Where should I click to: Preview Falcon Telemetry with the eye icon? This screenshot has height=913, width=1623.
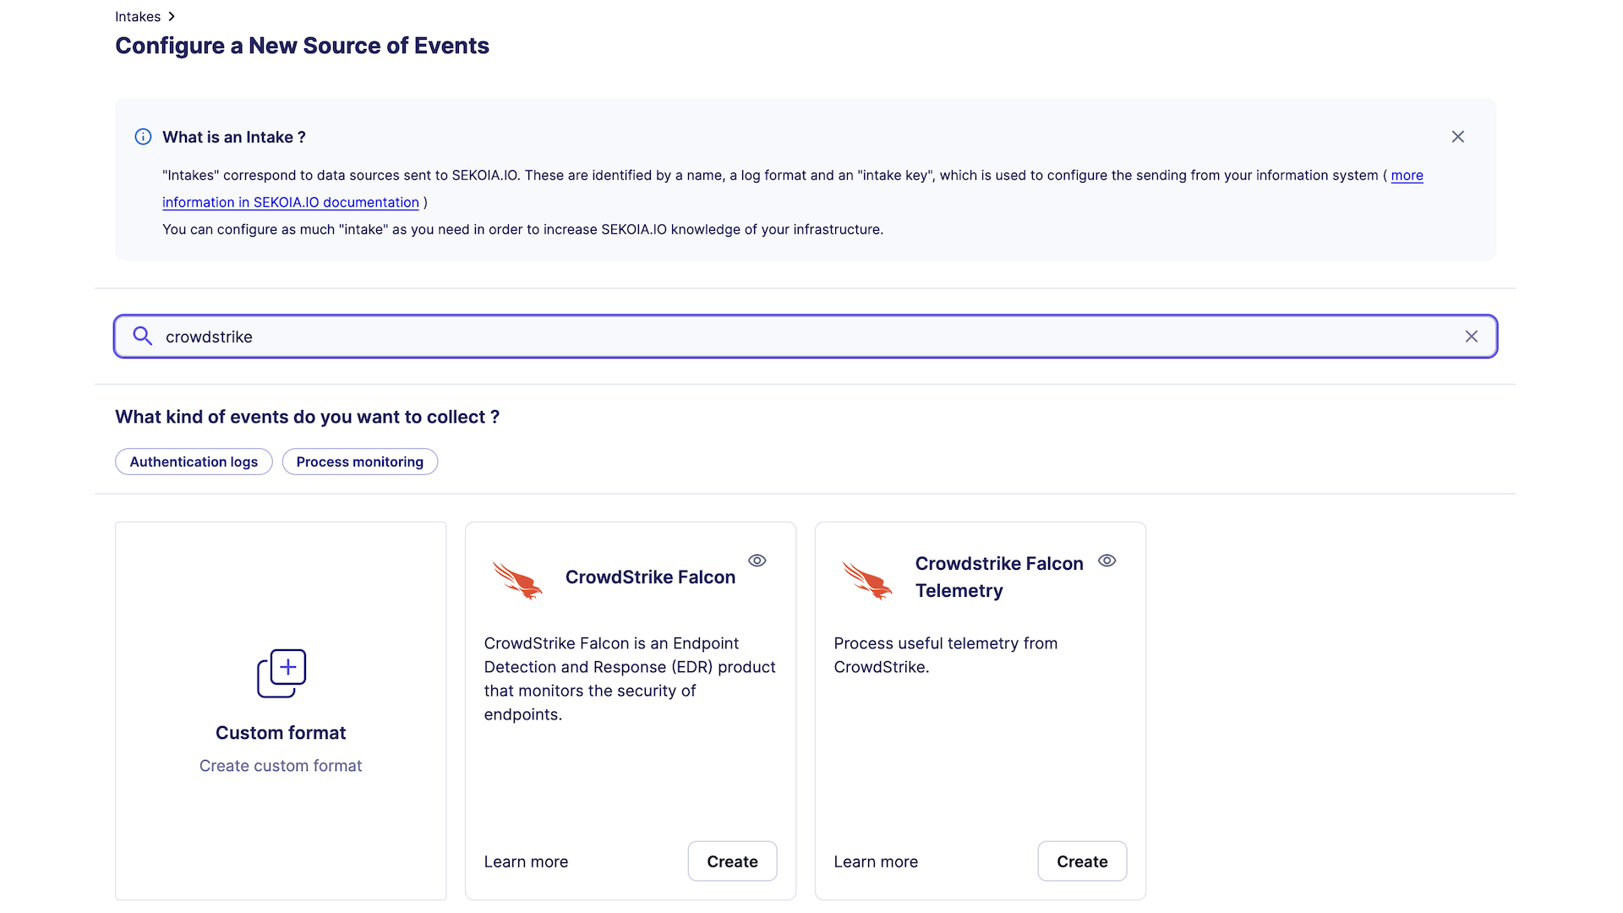(x=1107, y=560)
